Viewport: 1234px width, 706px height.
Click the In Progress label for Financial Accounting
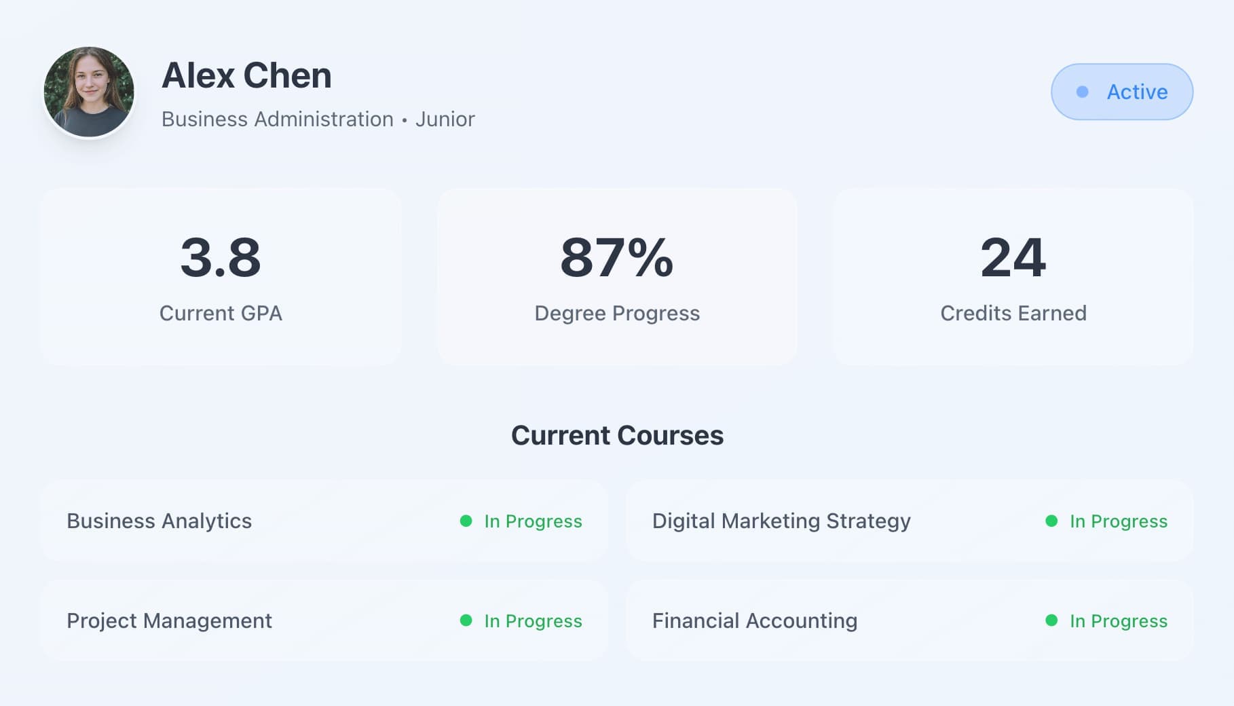pyautogui.click(x=1117, y=620)
